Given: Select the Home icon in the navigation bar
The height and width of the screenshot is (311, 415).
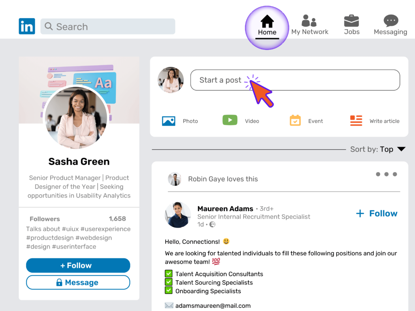Looking at the screenshot, I should pos(267,20).
